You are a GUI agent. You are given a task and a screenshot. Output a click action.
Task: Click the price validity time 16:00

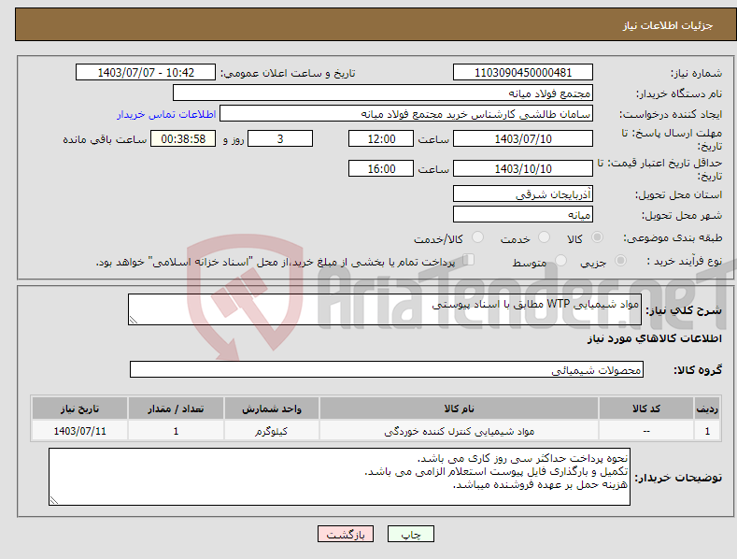381,168
